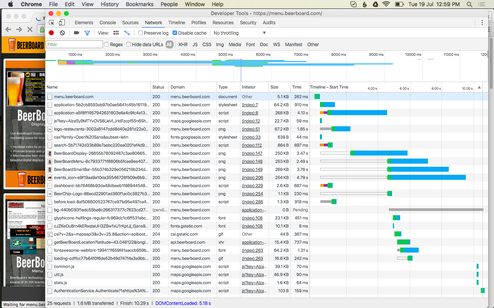Toggle the capture screenshots camera icon
This screenshot has width=494, height=308.
point(76,33)
